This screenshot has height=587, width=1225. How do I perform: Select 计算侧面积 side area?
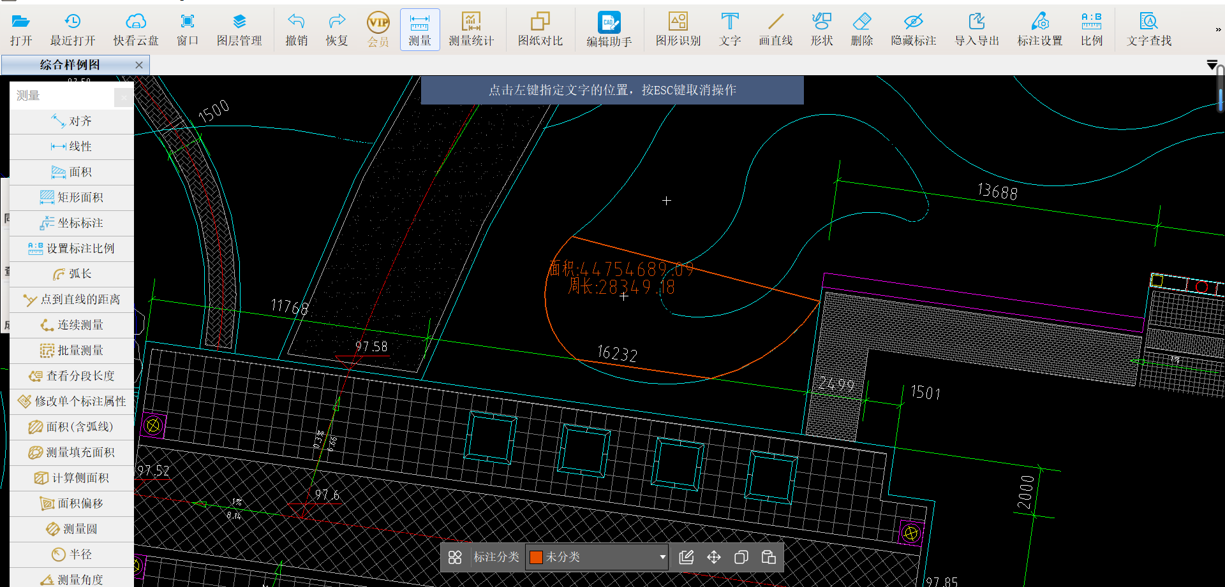(x=71, y=478)
